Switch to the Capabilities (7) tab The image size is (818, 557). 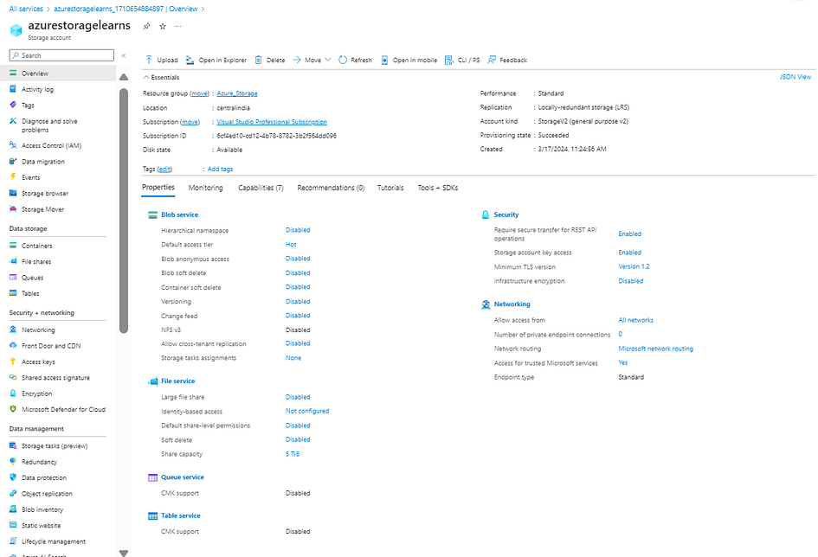point(261,188)
